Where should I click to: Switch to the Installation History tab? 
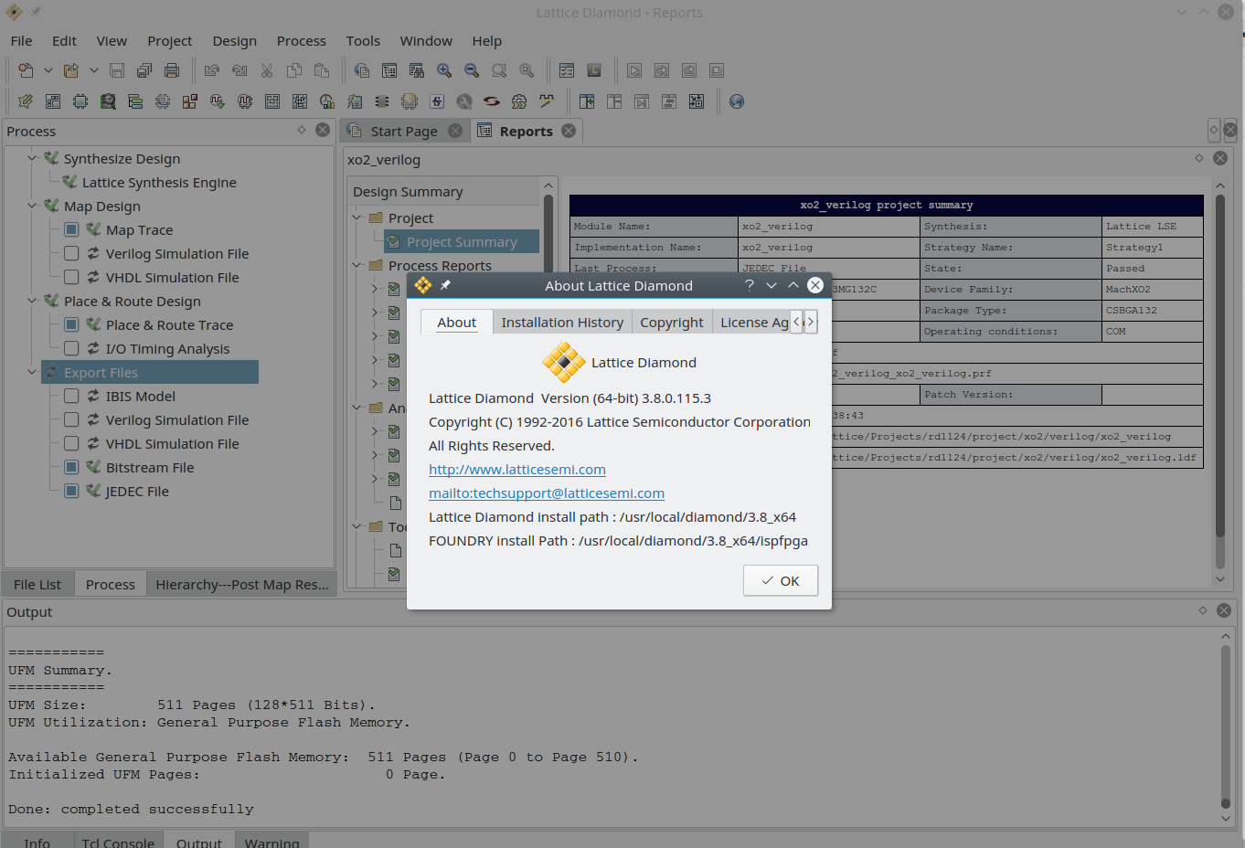click(x=562, y=323)
